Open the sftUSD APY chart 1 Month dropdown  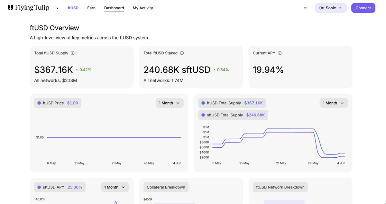[115, 187]
